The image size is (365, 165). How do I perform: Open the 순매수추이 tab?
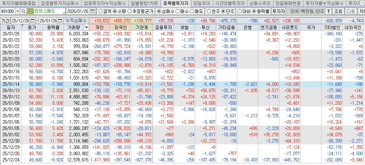[260, 3]
